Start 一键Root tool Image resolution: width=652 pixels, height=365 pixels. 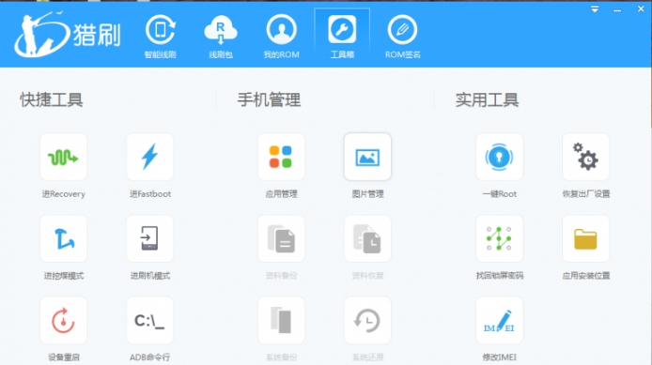(x=500, y=157)
